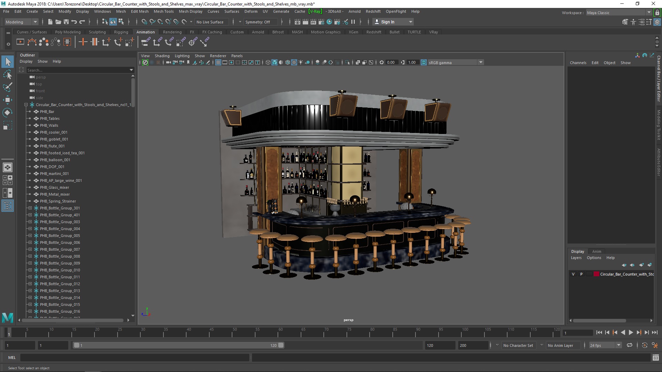Open the viewport Shading menu
The width and height of the screenshot is (662, 372).
coord(162,56)
